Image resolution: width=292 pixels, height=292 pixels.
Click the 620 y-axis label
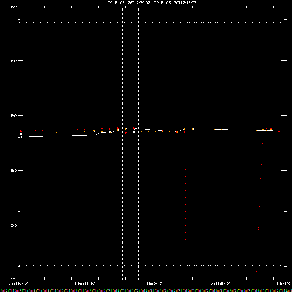pos(14,7)
